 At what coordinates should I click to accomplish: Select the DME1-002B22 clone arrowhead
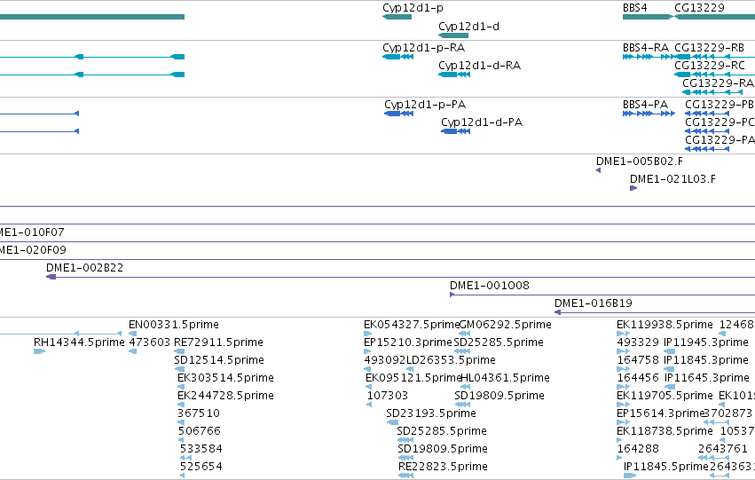tap(51, 277)
